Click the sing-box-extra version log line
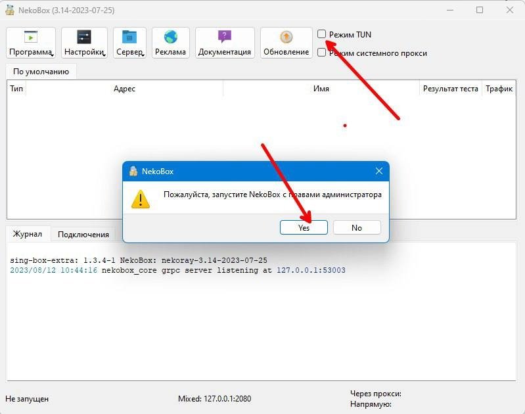The width and height of the screenshot is (525, 414). [139, 260]
